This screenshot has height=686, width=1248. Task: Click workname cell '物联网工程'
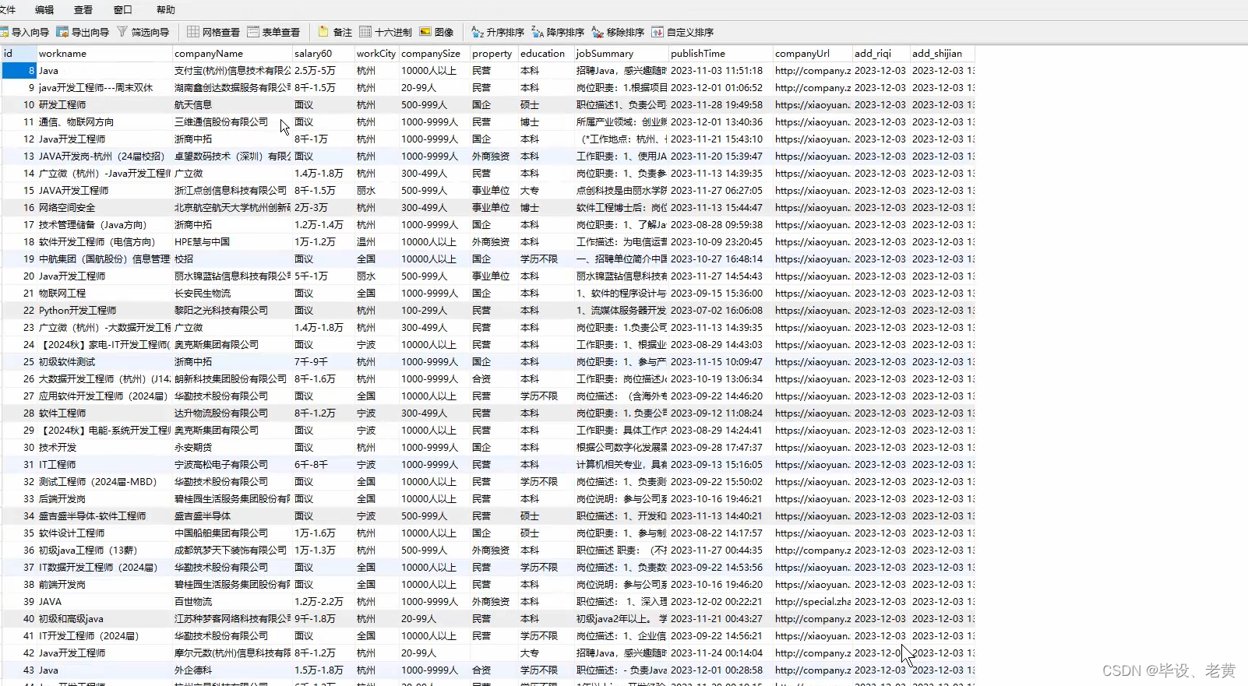click(x=104, y=294)
